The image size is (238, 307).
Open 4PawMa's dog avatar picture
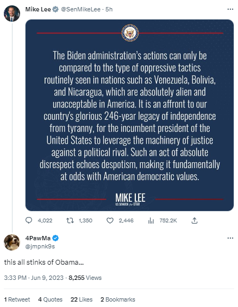click(x=12, y=242)
